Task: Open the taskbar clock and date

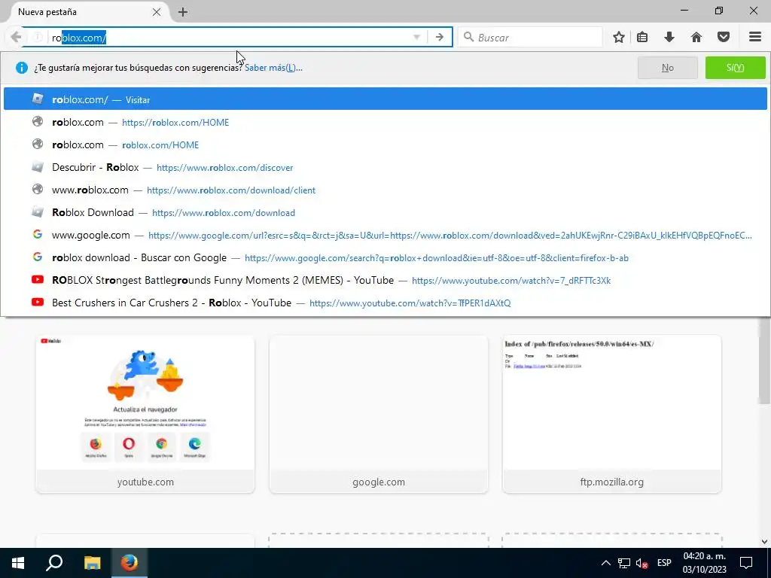Action: click(x=704, y=563)
